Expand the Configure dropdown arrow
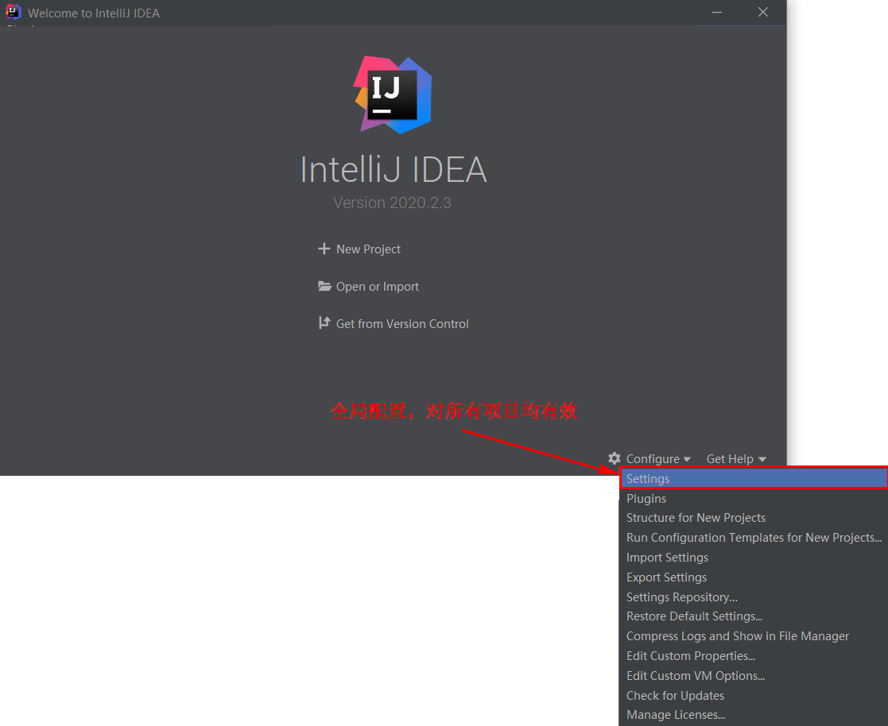This screenshot has height=726, width=888. click(x=687, y=459)
